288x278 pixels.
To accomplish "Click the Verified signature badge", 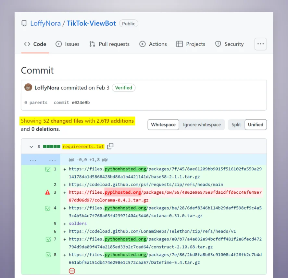I will pos(123,88).
